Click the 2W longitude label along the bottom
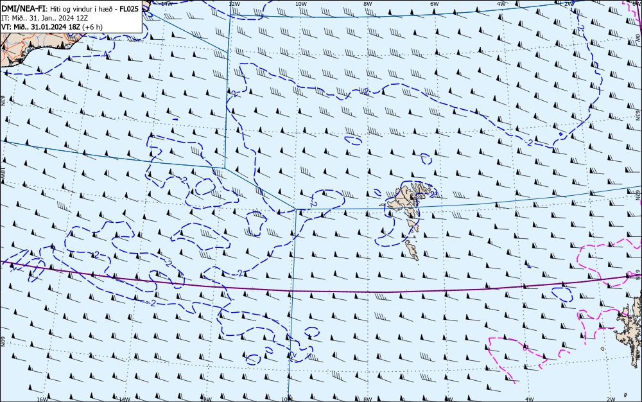This screenshot has height=402, width=642. [x=611, y=399]
